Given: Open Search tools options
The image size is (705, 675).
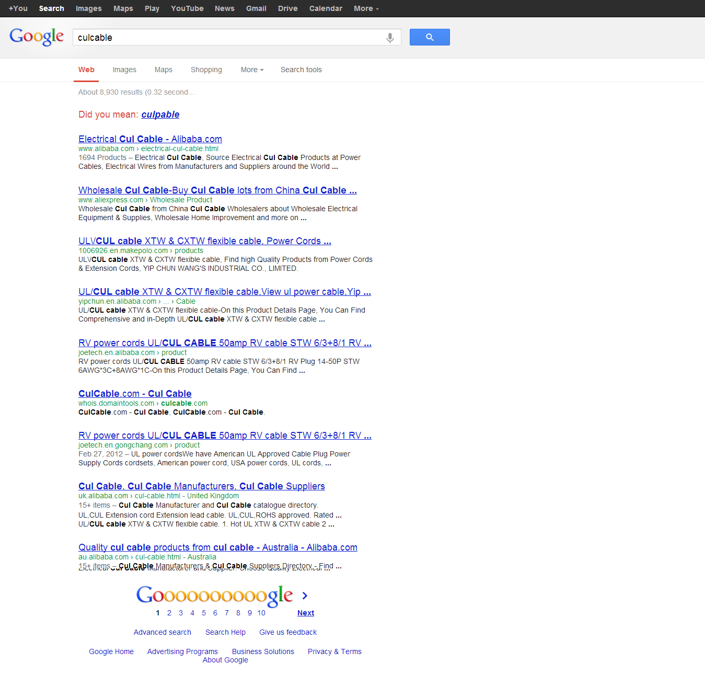Looking at the screenshot, I should [x=301, y=70].
